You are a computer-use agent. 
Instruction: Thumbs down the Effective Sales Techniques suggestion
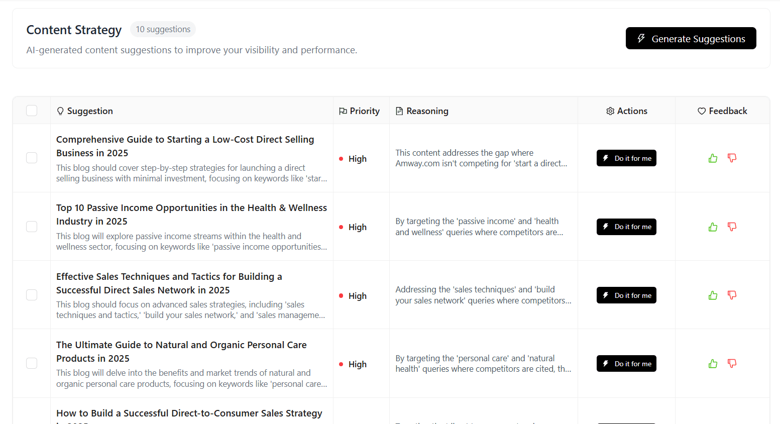pyautogui.click(x=732, y=295)
